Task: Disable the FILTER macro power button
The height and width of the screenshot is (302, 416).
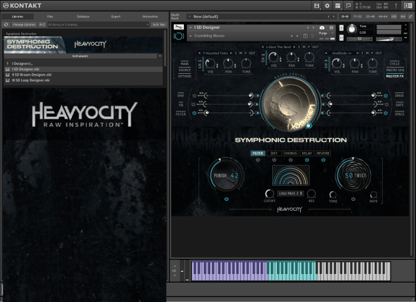Action: coord(195,113)
